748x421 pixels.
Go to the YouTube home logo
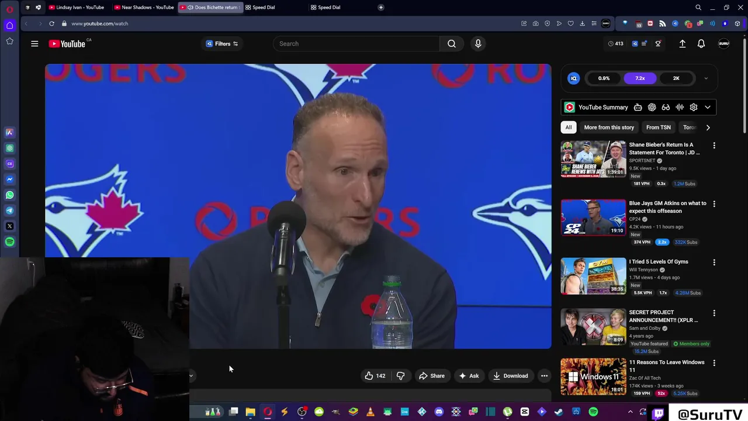(x=67, y=44)
